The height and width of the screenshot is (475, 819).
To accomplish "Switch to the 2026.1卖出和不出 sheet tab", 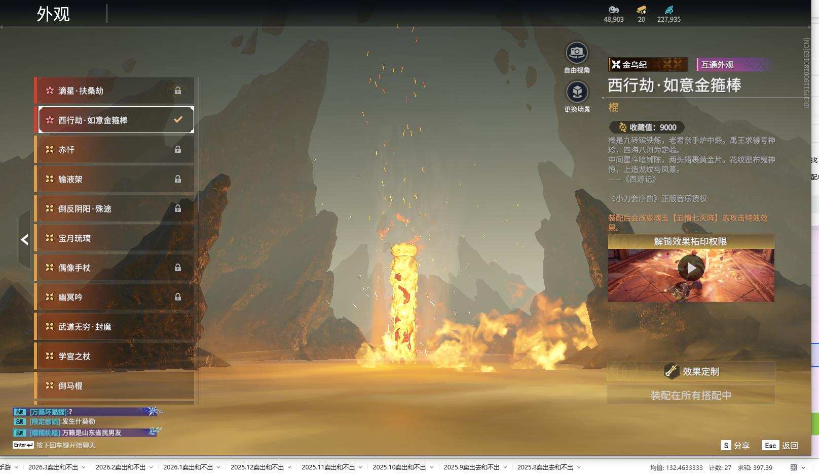I will click(188, 467).
